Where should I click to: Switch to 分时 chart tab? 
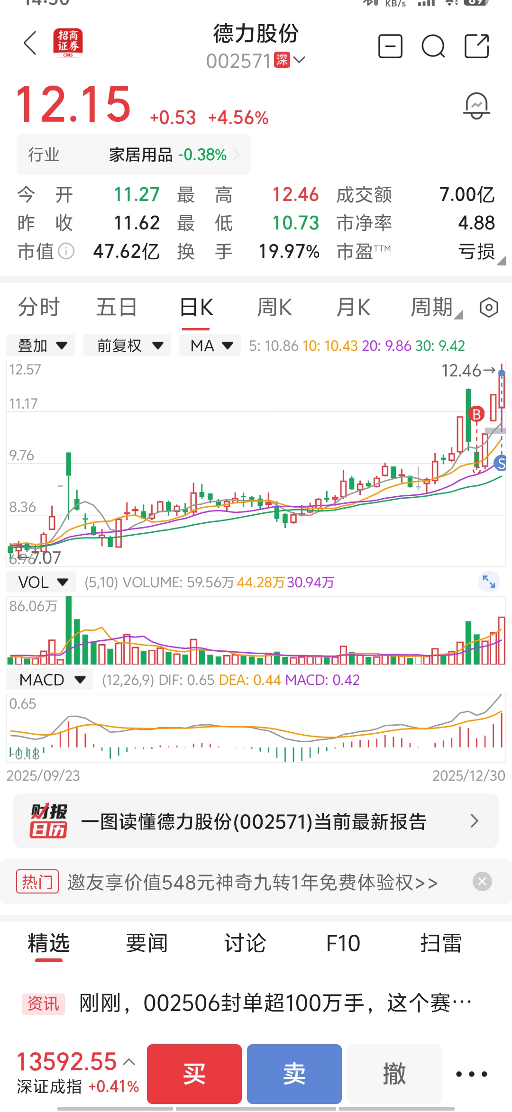point(39,307)
